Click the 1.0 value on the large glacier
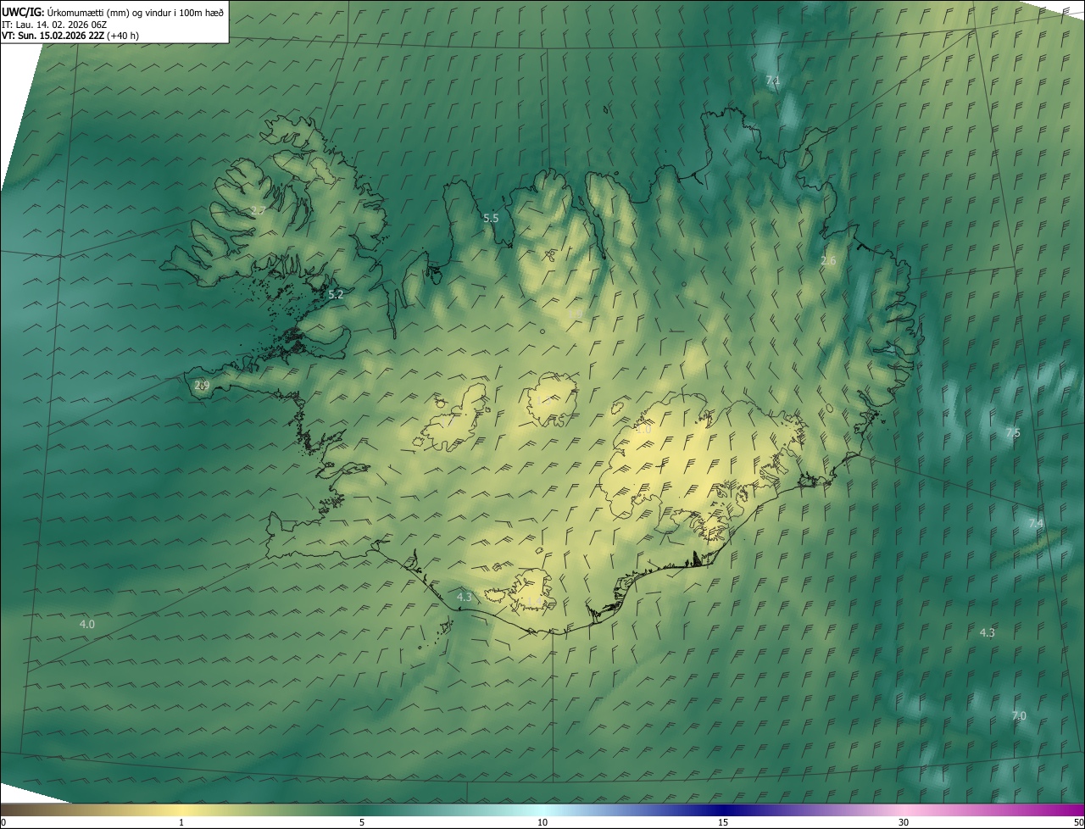Image resolution: width=1085 pixels, height=829 pixels. pyautogui.click(x=643, y=430)
